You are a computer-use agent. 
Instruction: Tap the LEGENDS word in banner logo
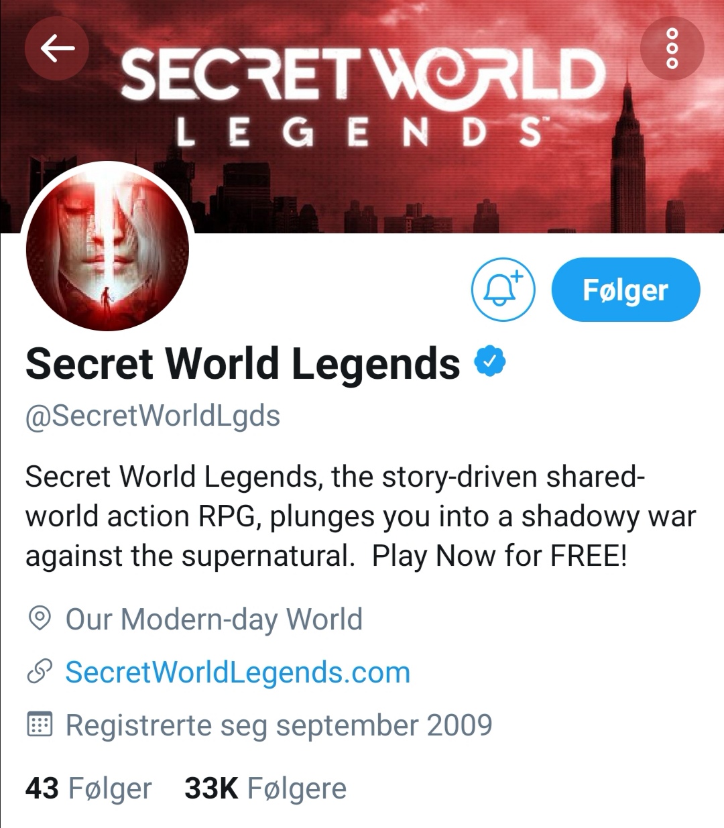pyautogui.click(x=360, y=133)
